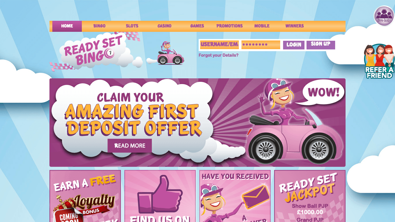Image resolution: width=395 pixels, height=222 pixels.
Task: Open the live help chat icon
Action: click(384, 16)
